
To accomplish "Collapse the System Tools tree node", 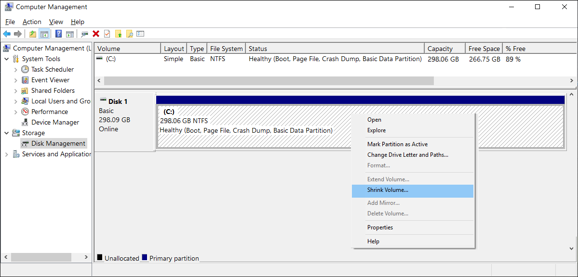I will [7, 59].
